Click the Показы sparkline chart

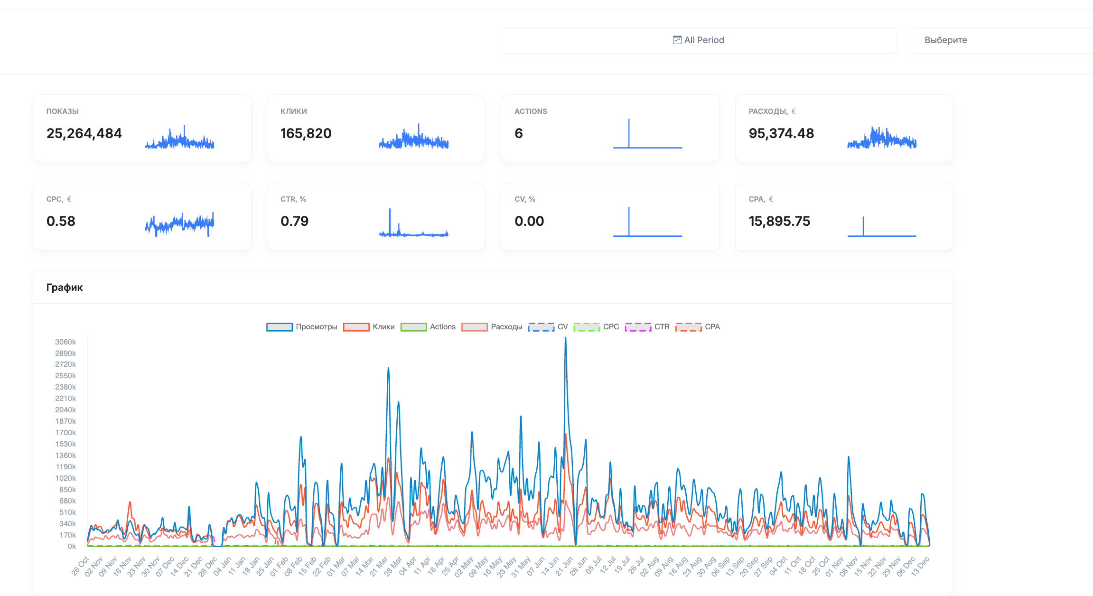(179, 137)
